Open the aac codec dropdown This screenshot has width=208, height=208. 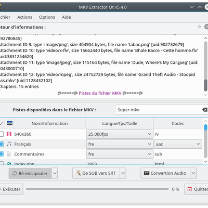(x=178, y=144)
